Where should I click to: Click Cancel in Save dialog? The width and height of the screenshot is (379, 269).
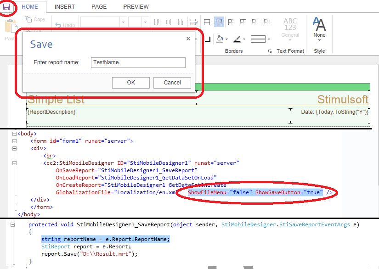(x=172, y=83)
